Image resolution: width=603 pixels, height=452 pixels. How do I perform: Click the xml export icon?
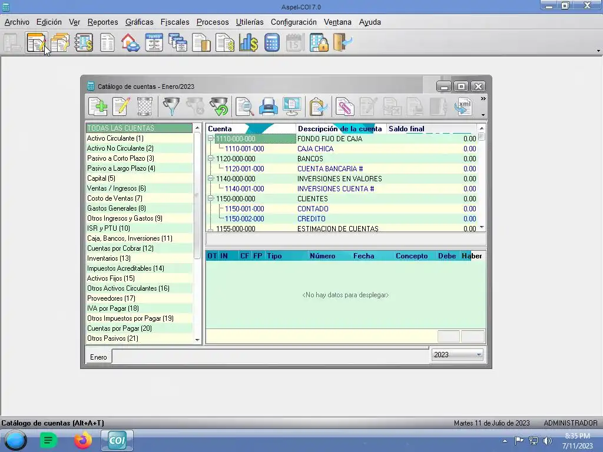pyautogui.click(x=463, y=107)
